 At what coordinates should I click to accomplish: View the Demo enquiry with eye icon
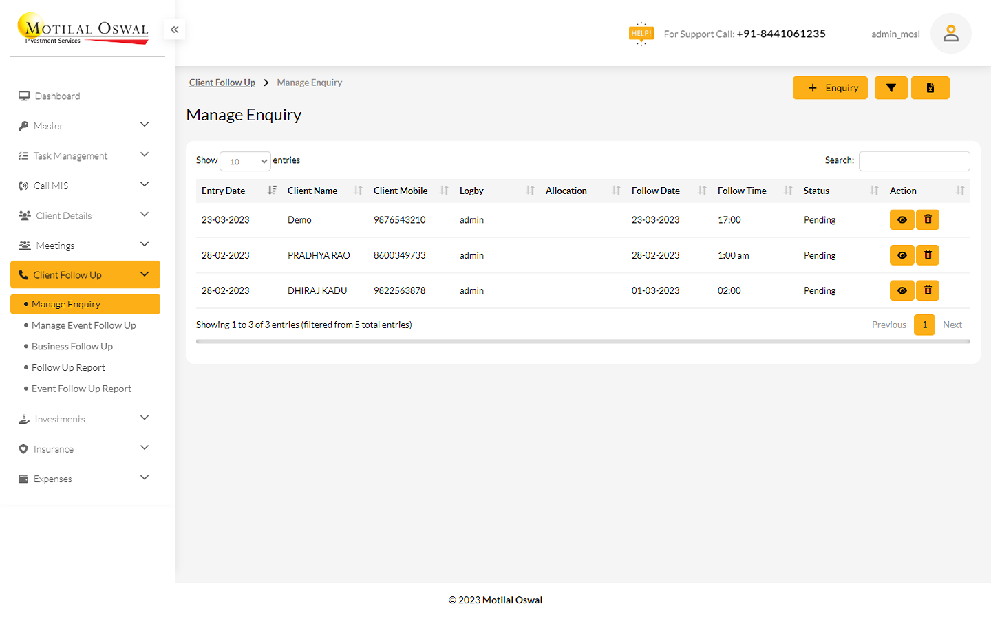(902, 219)
